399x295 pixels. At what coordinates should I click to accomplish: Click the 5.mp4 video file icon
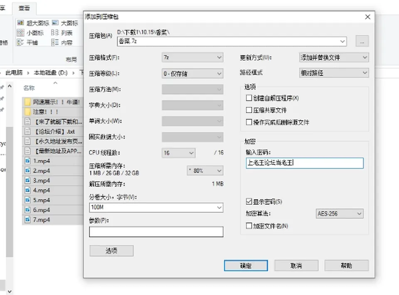click(x=28, y=200)
